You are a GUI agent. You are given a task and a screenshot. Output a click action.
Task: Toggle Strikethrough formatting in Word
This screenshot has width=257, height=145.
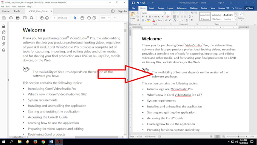tap(155, 17)
